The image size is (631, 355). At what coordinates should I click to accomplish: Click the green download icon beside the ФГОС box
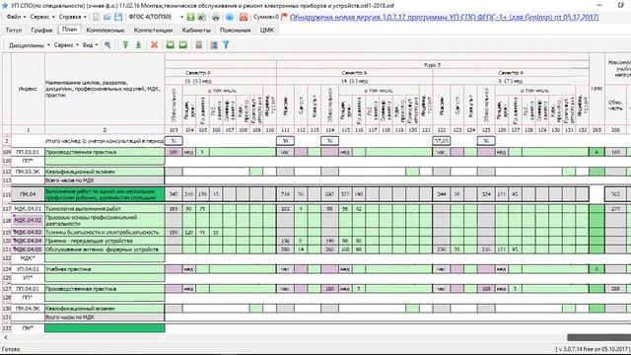click(190, 17)
